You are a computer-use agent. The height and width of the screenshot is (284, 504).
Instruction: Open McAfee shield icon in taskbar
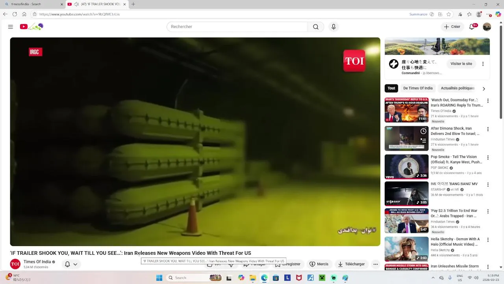click(299, 278)
